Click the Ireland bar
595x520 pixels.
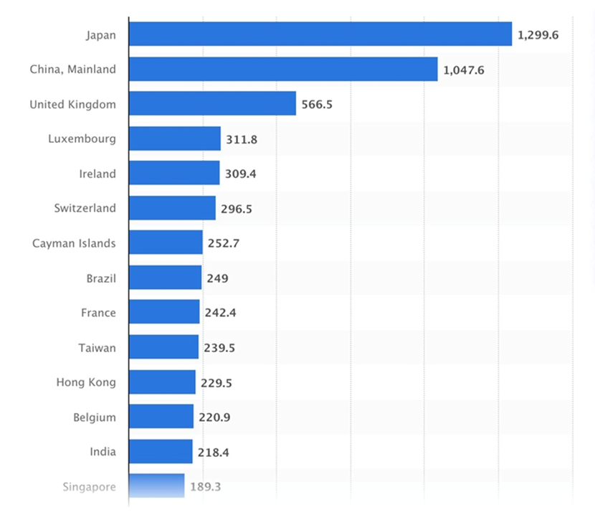pyautogui.click(x=174, y=174)
